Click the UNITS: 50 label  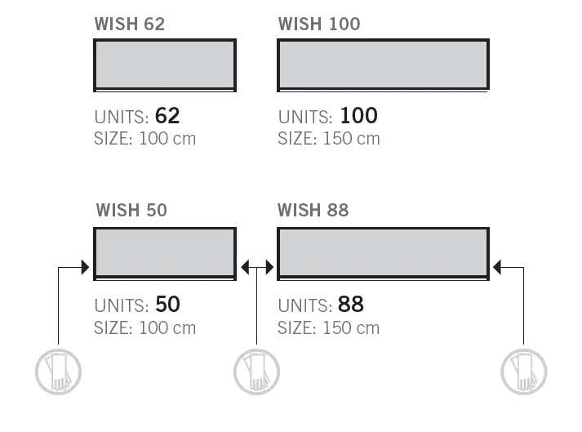tap(137, 305)
